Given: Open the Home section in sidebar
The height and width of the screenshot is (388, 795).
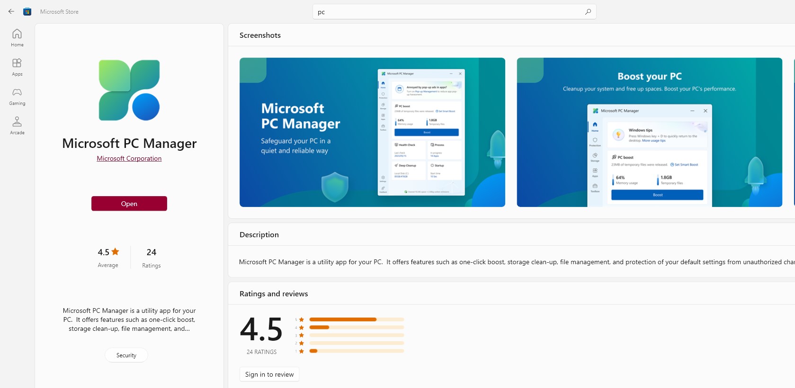Looking at the screenshot, I should (x=17, y=38).
